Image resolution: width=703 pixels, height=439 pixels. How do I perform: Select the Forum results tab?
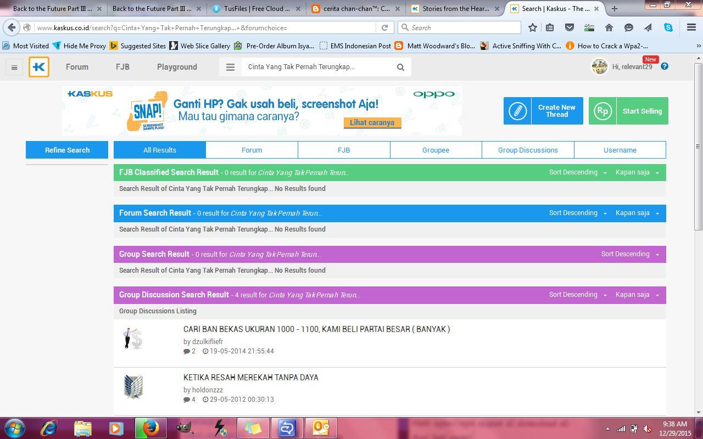click(x=252, y=150)
